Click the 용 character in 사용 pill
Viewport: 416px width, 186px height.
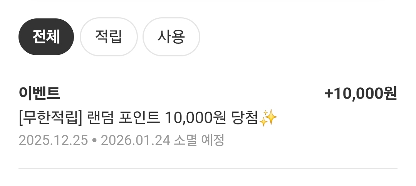coord(178,37)
